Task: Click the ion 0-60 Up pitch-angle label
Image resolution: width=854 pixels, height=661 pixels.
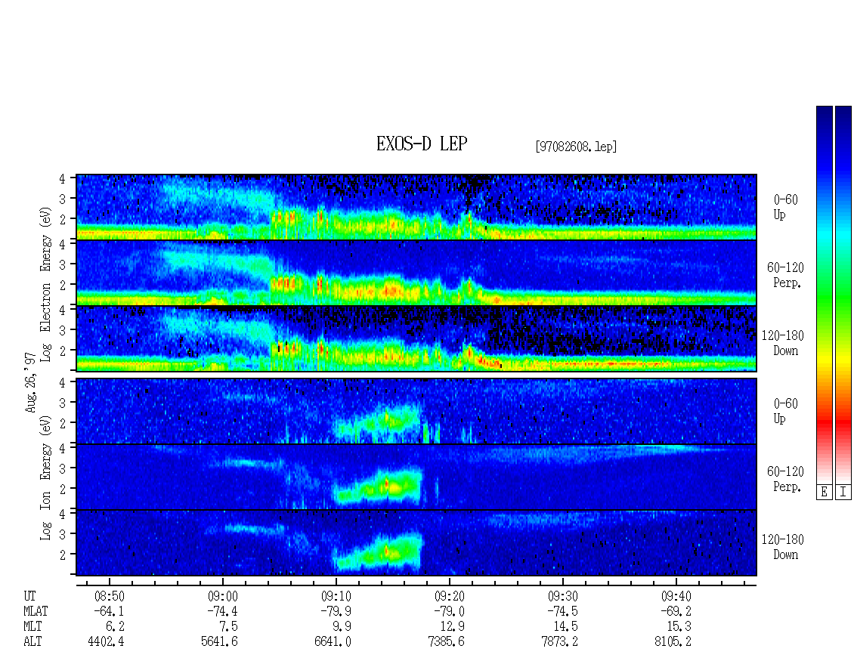Action: pos(785,411)
